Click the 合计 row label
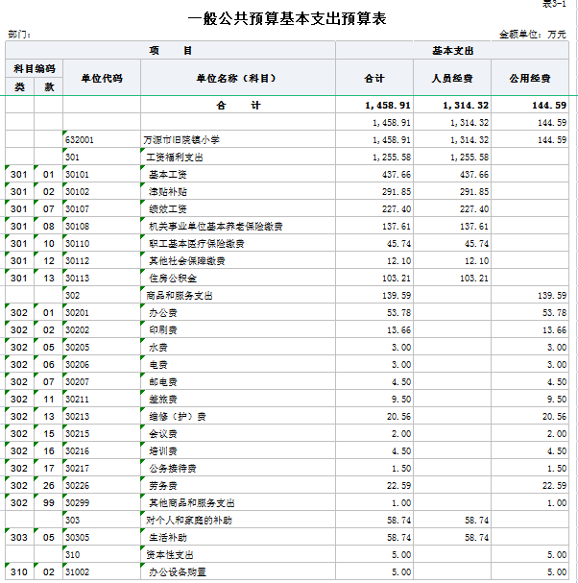Screen dimensions: 578x583 [238, 106]
